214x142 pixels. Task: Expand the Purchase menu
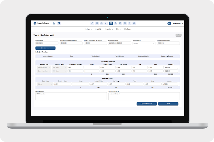pyautogui.click(x=88, y=29)
